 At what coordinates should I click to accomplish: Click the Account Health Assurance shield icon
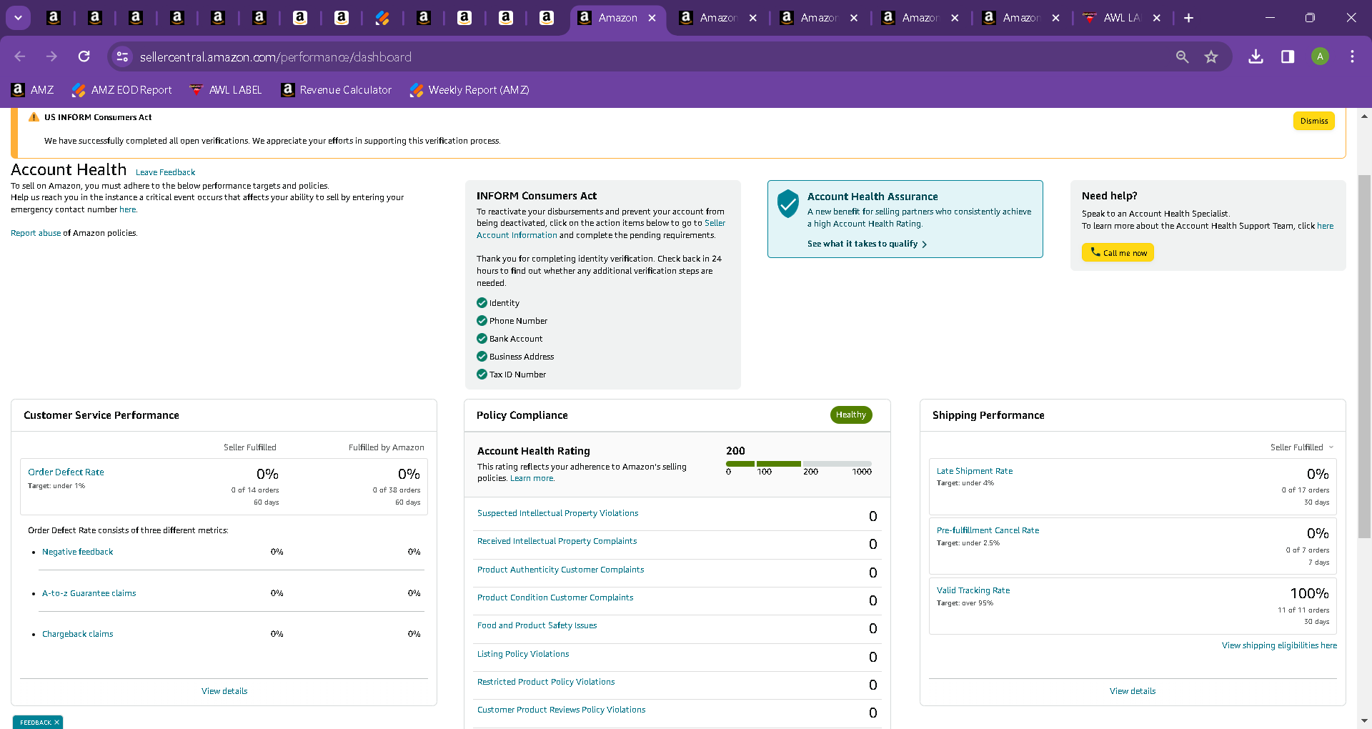(x=787, y=204)
